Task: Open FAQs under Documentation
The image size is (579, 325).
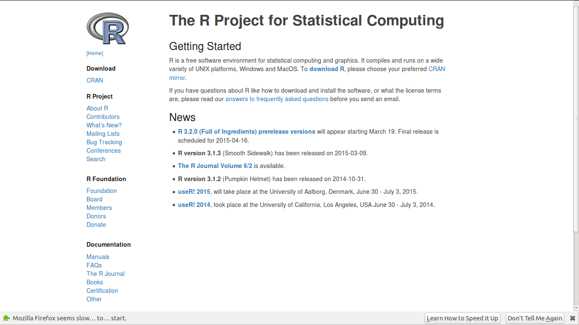Action: [x=94, y=265]
